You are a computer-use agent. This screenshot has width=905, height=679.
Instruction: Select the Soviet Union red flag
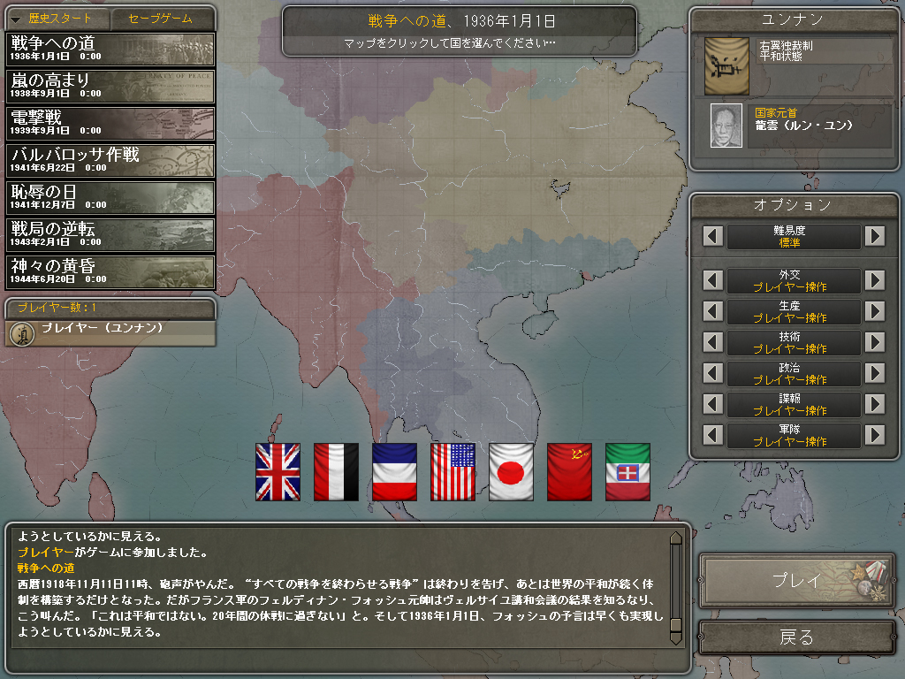coord(569,472)
